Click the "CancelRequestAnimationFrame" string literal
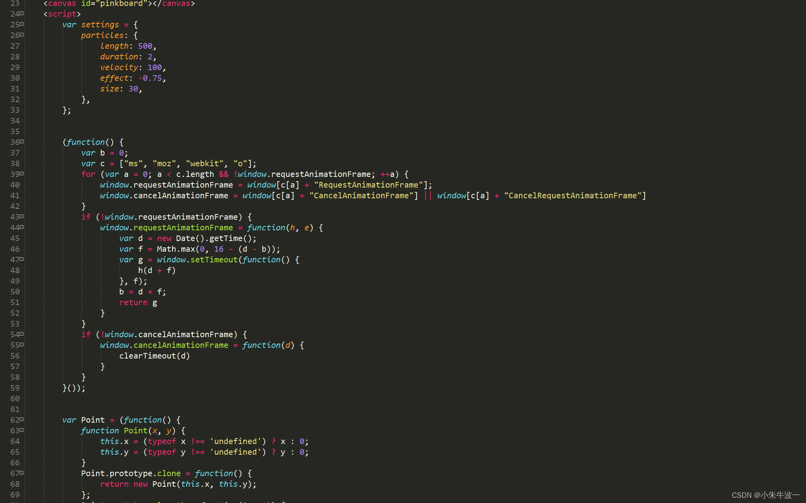 [572, 196]
